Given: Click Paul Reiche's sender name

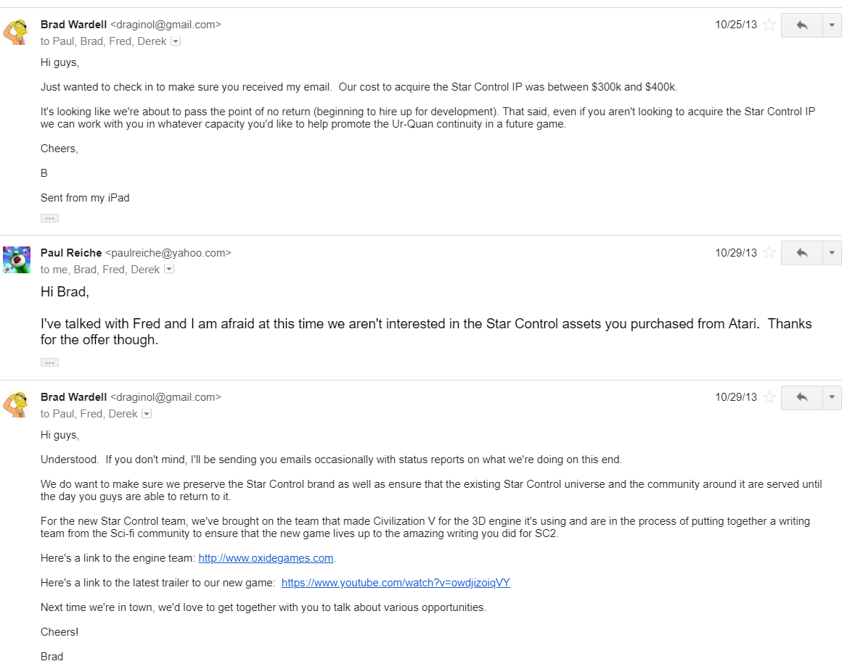Looking at the screenshot, I should (71, 253).
